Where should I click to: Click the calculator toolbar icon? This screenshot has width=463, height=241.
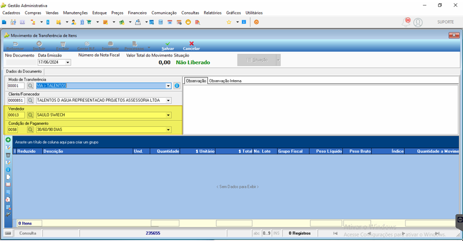point(161,22)
